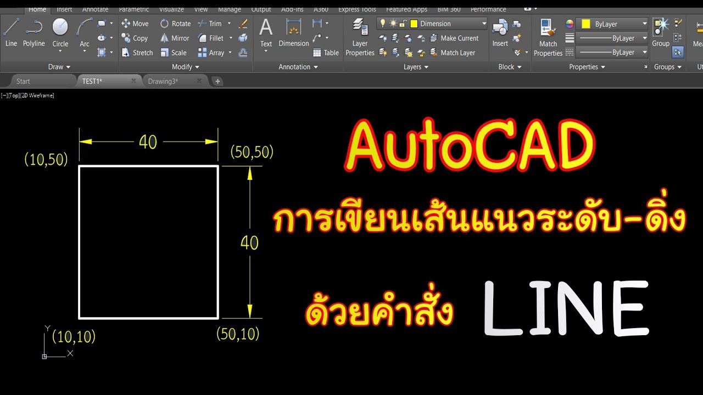Click the Insert block button
The height and width of the screenshot is (395, 703).
(500, 32)
